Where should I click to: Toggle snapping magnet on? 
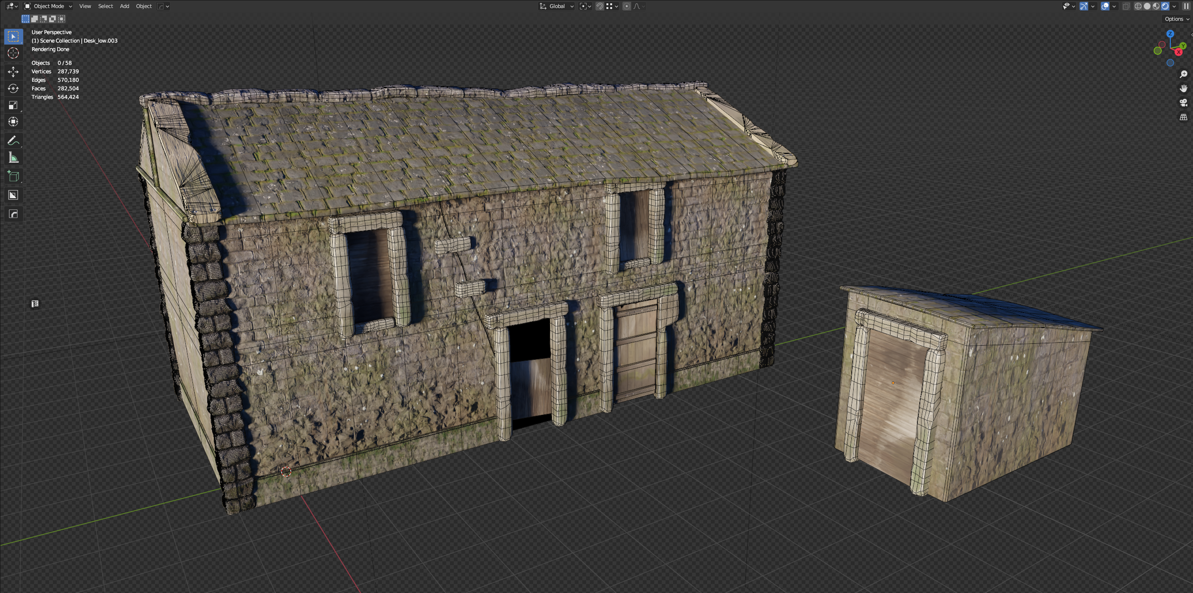point(599,6)
